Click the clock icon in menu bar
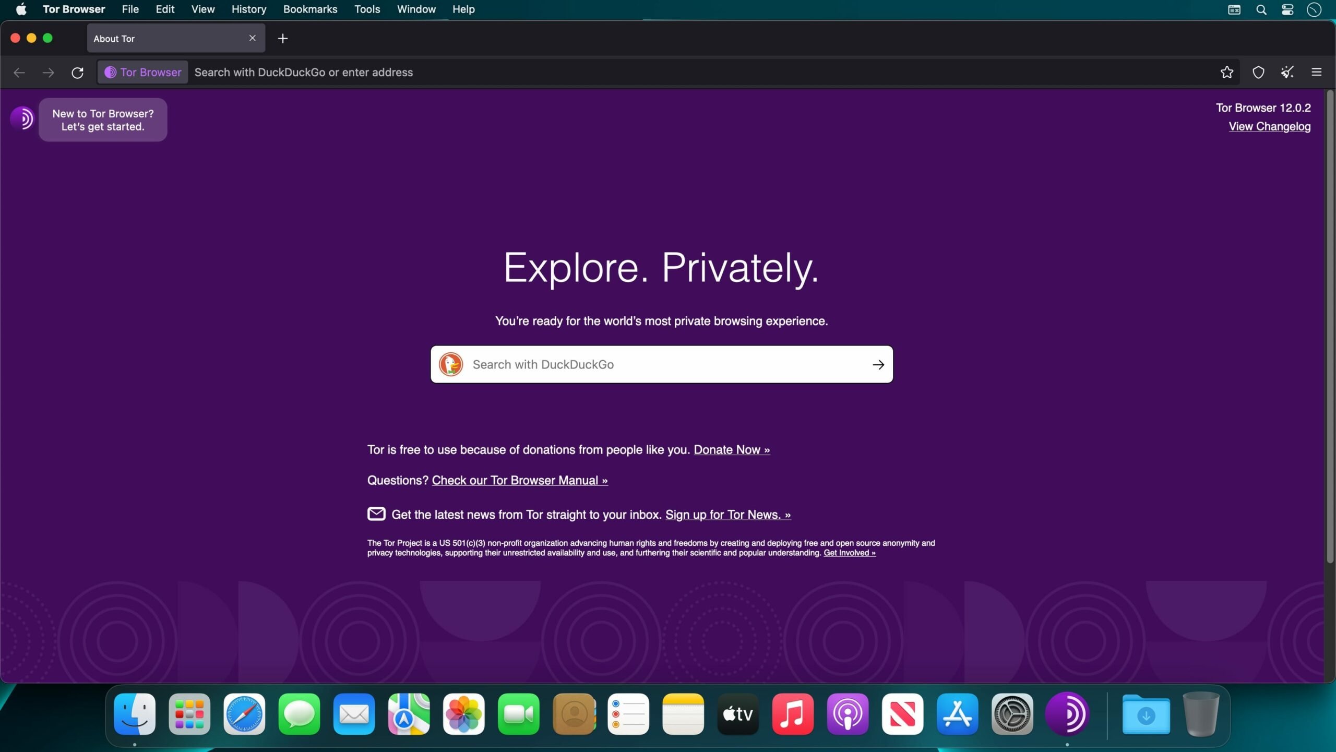Screen dimensions: 1336x752 1314,9
